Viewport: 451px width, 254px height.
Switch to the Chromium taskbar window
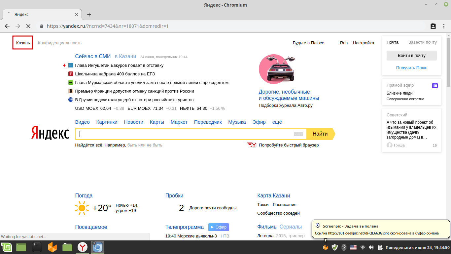click(98, 247)
